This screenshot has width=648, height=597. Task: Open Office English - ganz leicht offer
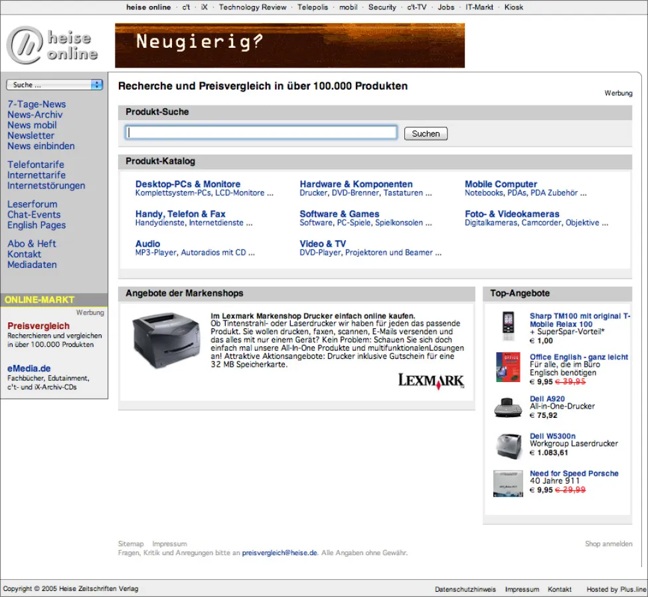pyautogui.click(x=578, y=357)
